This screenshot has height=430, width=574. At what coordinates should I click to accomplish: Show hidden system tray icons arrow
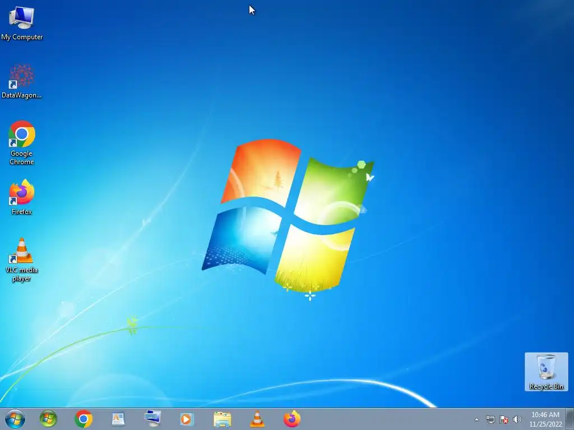point(476,419)
